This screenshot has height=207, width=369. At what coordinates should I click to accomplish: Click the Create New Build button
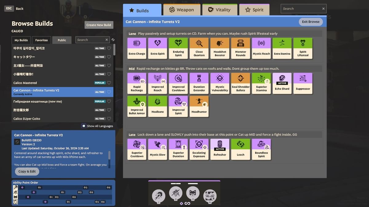pos(99,25)
